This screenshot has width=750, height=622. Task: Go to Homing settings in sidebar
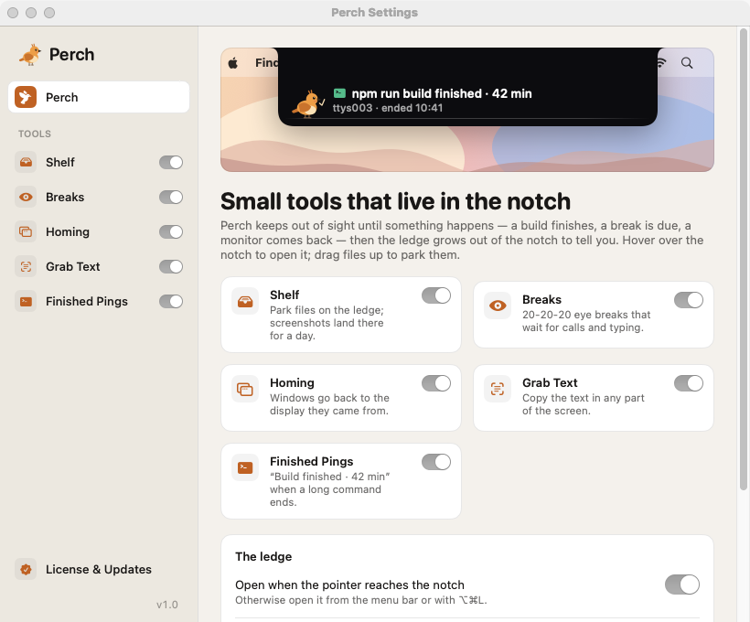click(x=68, y=232)
